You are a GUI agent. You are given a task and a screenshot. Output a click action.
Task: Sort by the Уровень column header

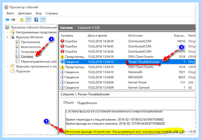point(67,36)
